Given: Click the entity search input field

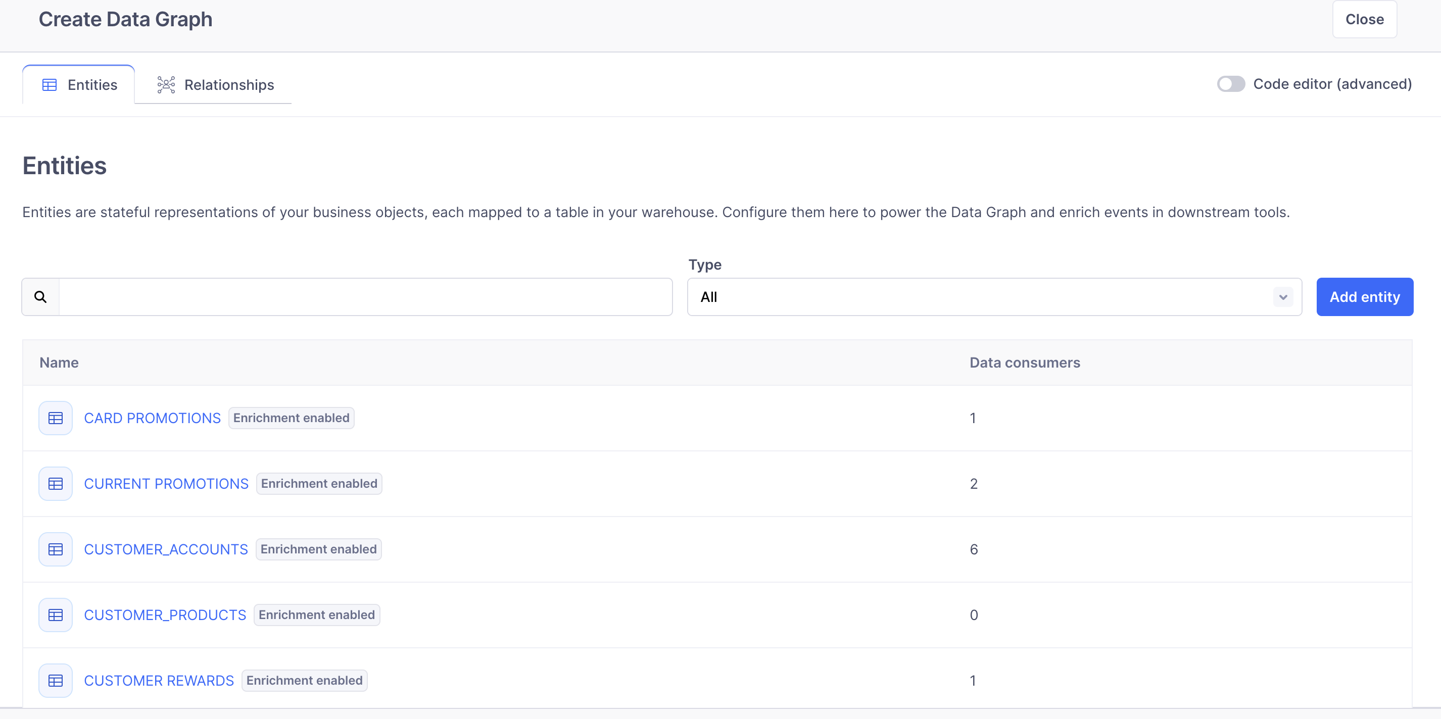Looking at the screenshot, I should coord(364,297).
